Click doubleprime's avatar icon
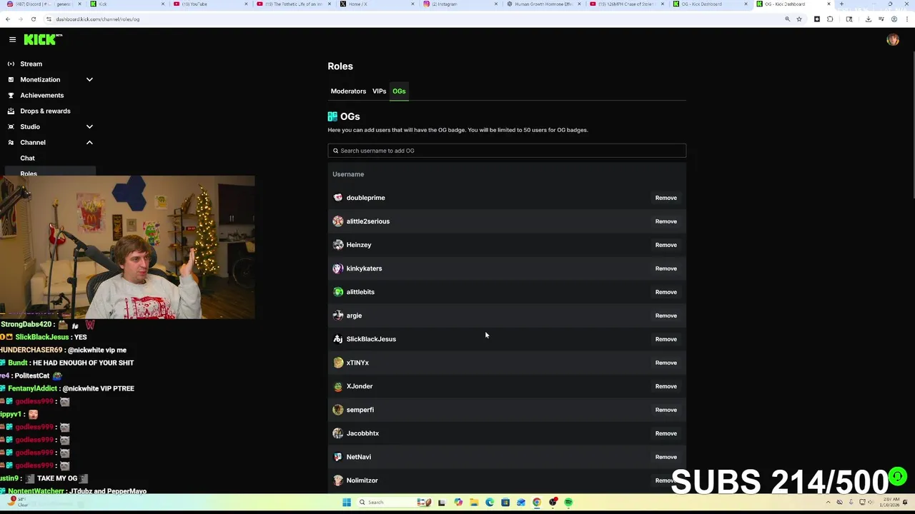This screenshot has width=915, height=514. click(338, 198)
